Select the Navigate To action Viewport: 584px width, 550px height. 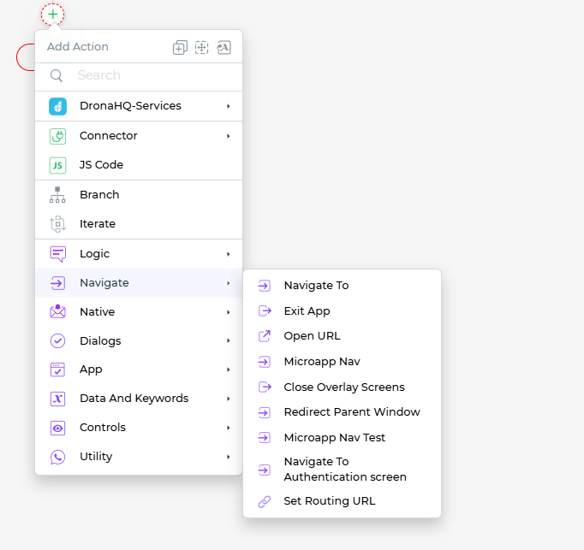(342, 286)
